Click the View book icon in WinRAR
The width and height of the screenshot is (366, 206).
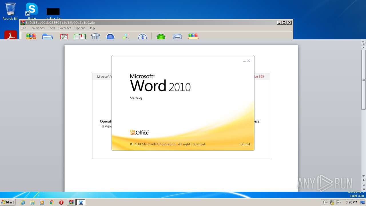80,36
